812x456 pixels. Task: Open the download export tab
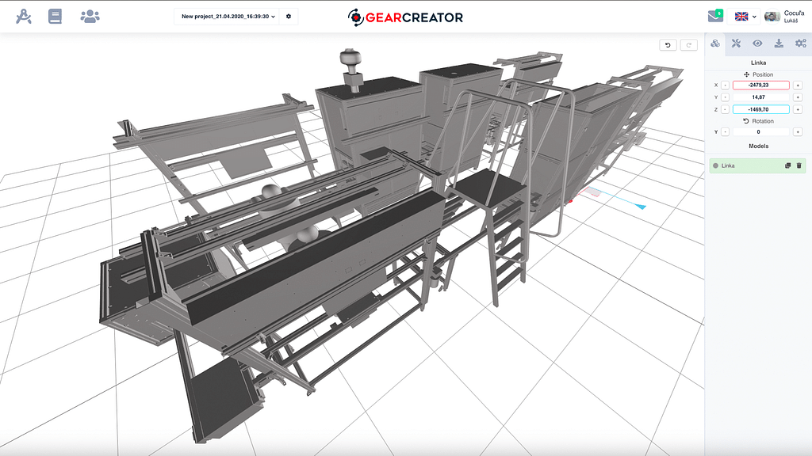(779, 44)
